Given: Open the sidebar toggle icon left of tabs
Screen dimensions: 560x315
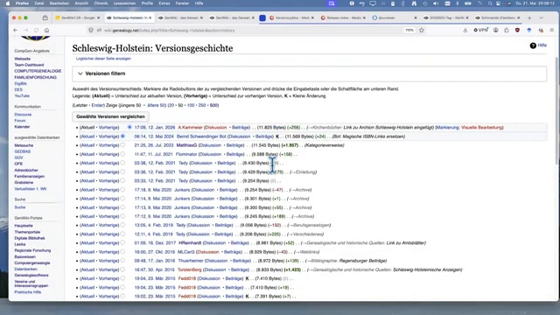Looking at the screenshot, I should click(45, 17).
